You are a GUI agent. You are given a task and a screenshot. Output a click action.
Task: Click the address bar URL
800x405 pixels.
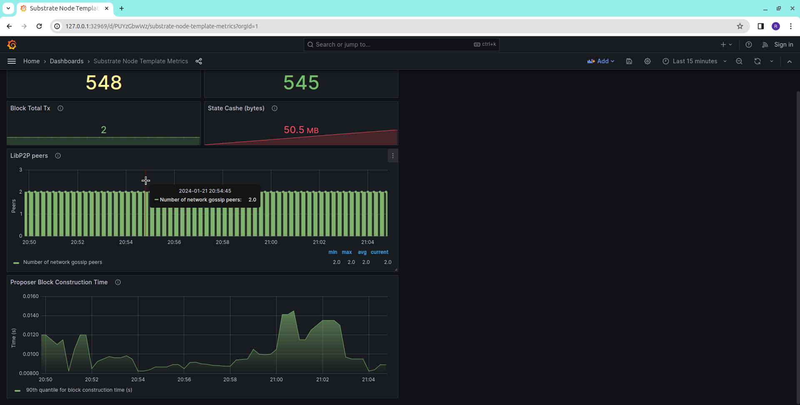pos(162,26)
